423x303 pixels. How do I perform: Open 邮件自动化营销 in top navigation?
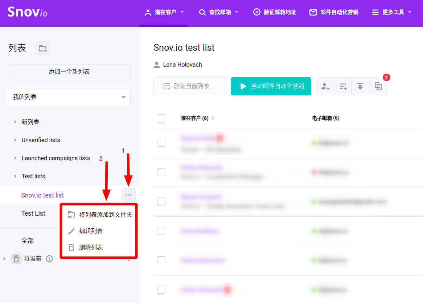pos(334,12)
